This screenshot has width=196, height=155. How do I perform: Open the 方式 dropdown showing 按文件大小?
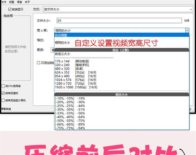[x=118, y=9]
